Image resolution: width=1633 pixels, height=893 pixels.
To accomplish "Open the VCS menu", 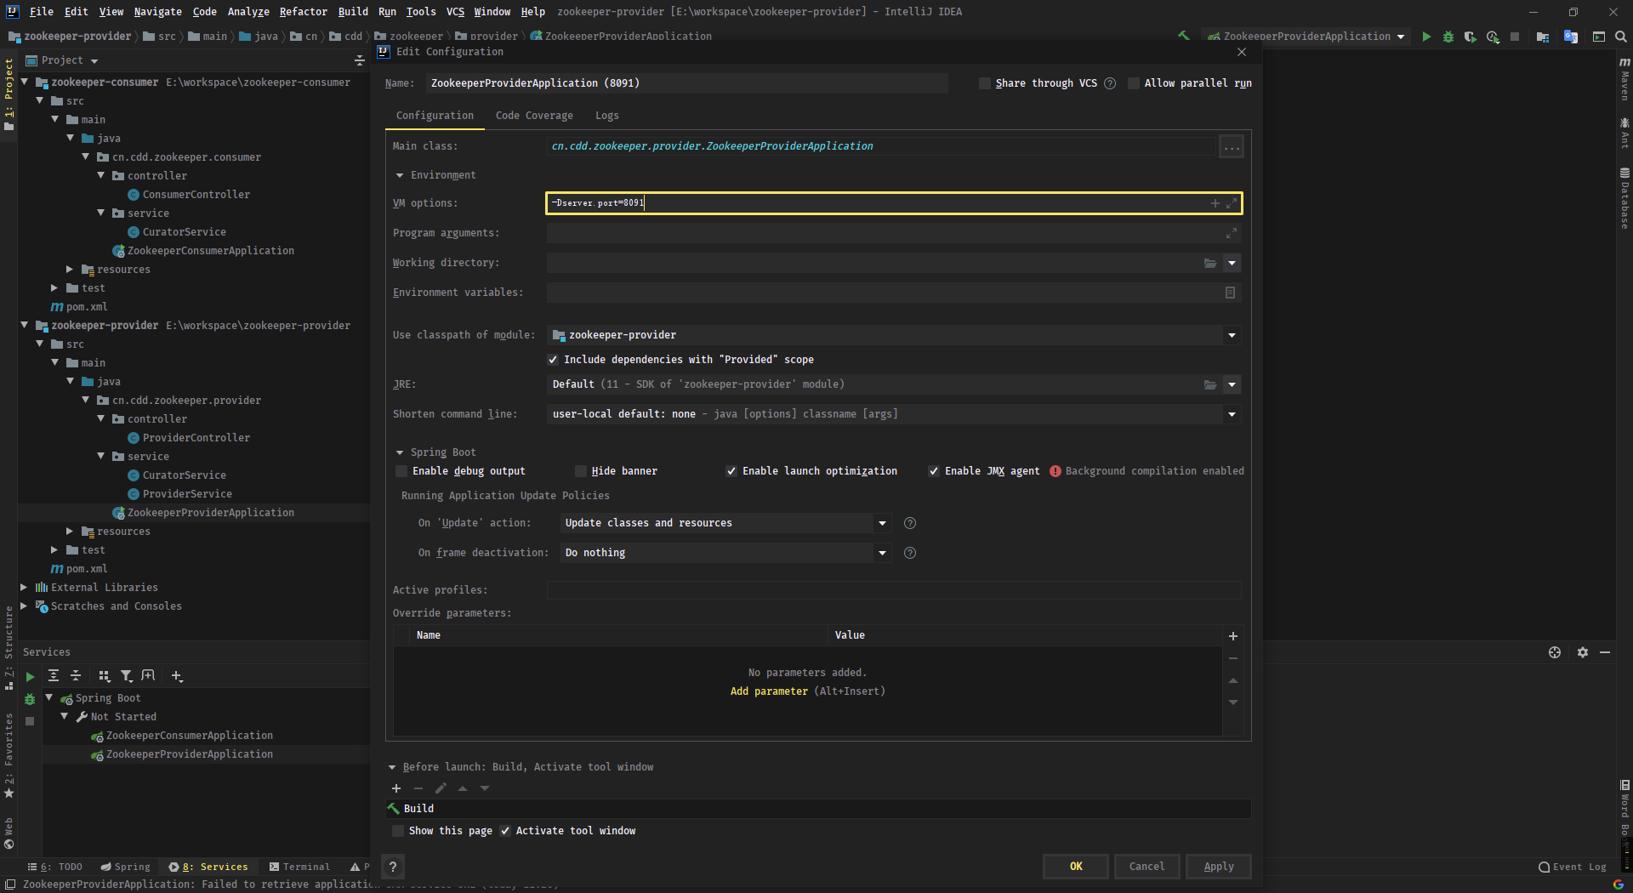I will click(455, 11).
